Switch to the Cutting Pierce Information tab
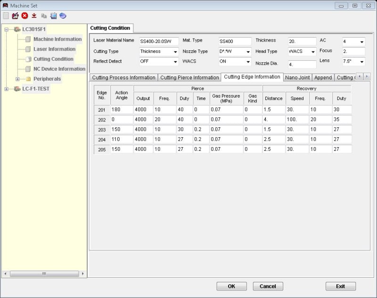Image resolution: width=377 pixels, height=298 pixels. [189, 77]
